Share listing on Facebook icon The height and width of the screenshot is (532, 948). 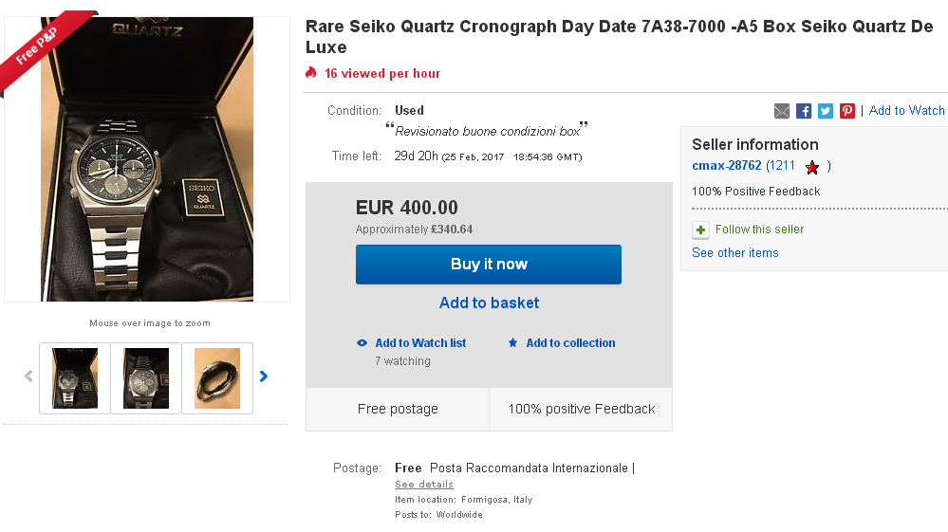(804, 111)
